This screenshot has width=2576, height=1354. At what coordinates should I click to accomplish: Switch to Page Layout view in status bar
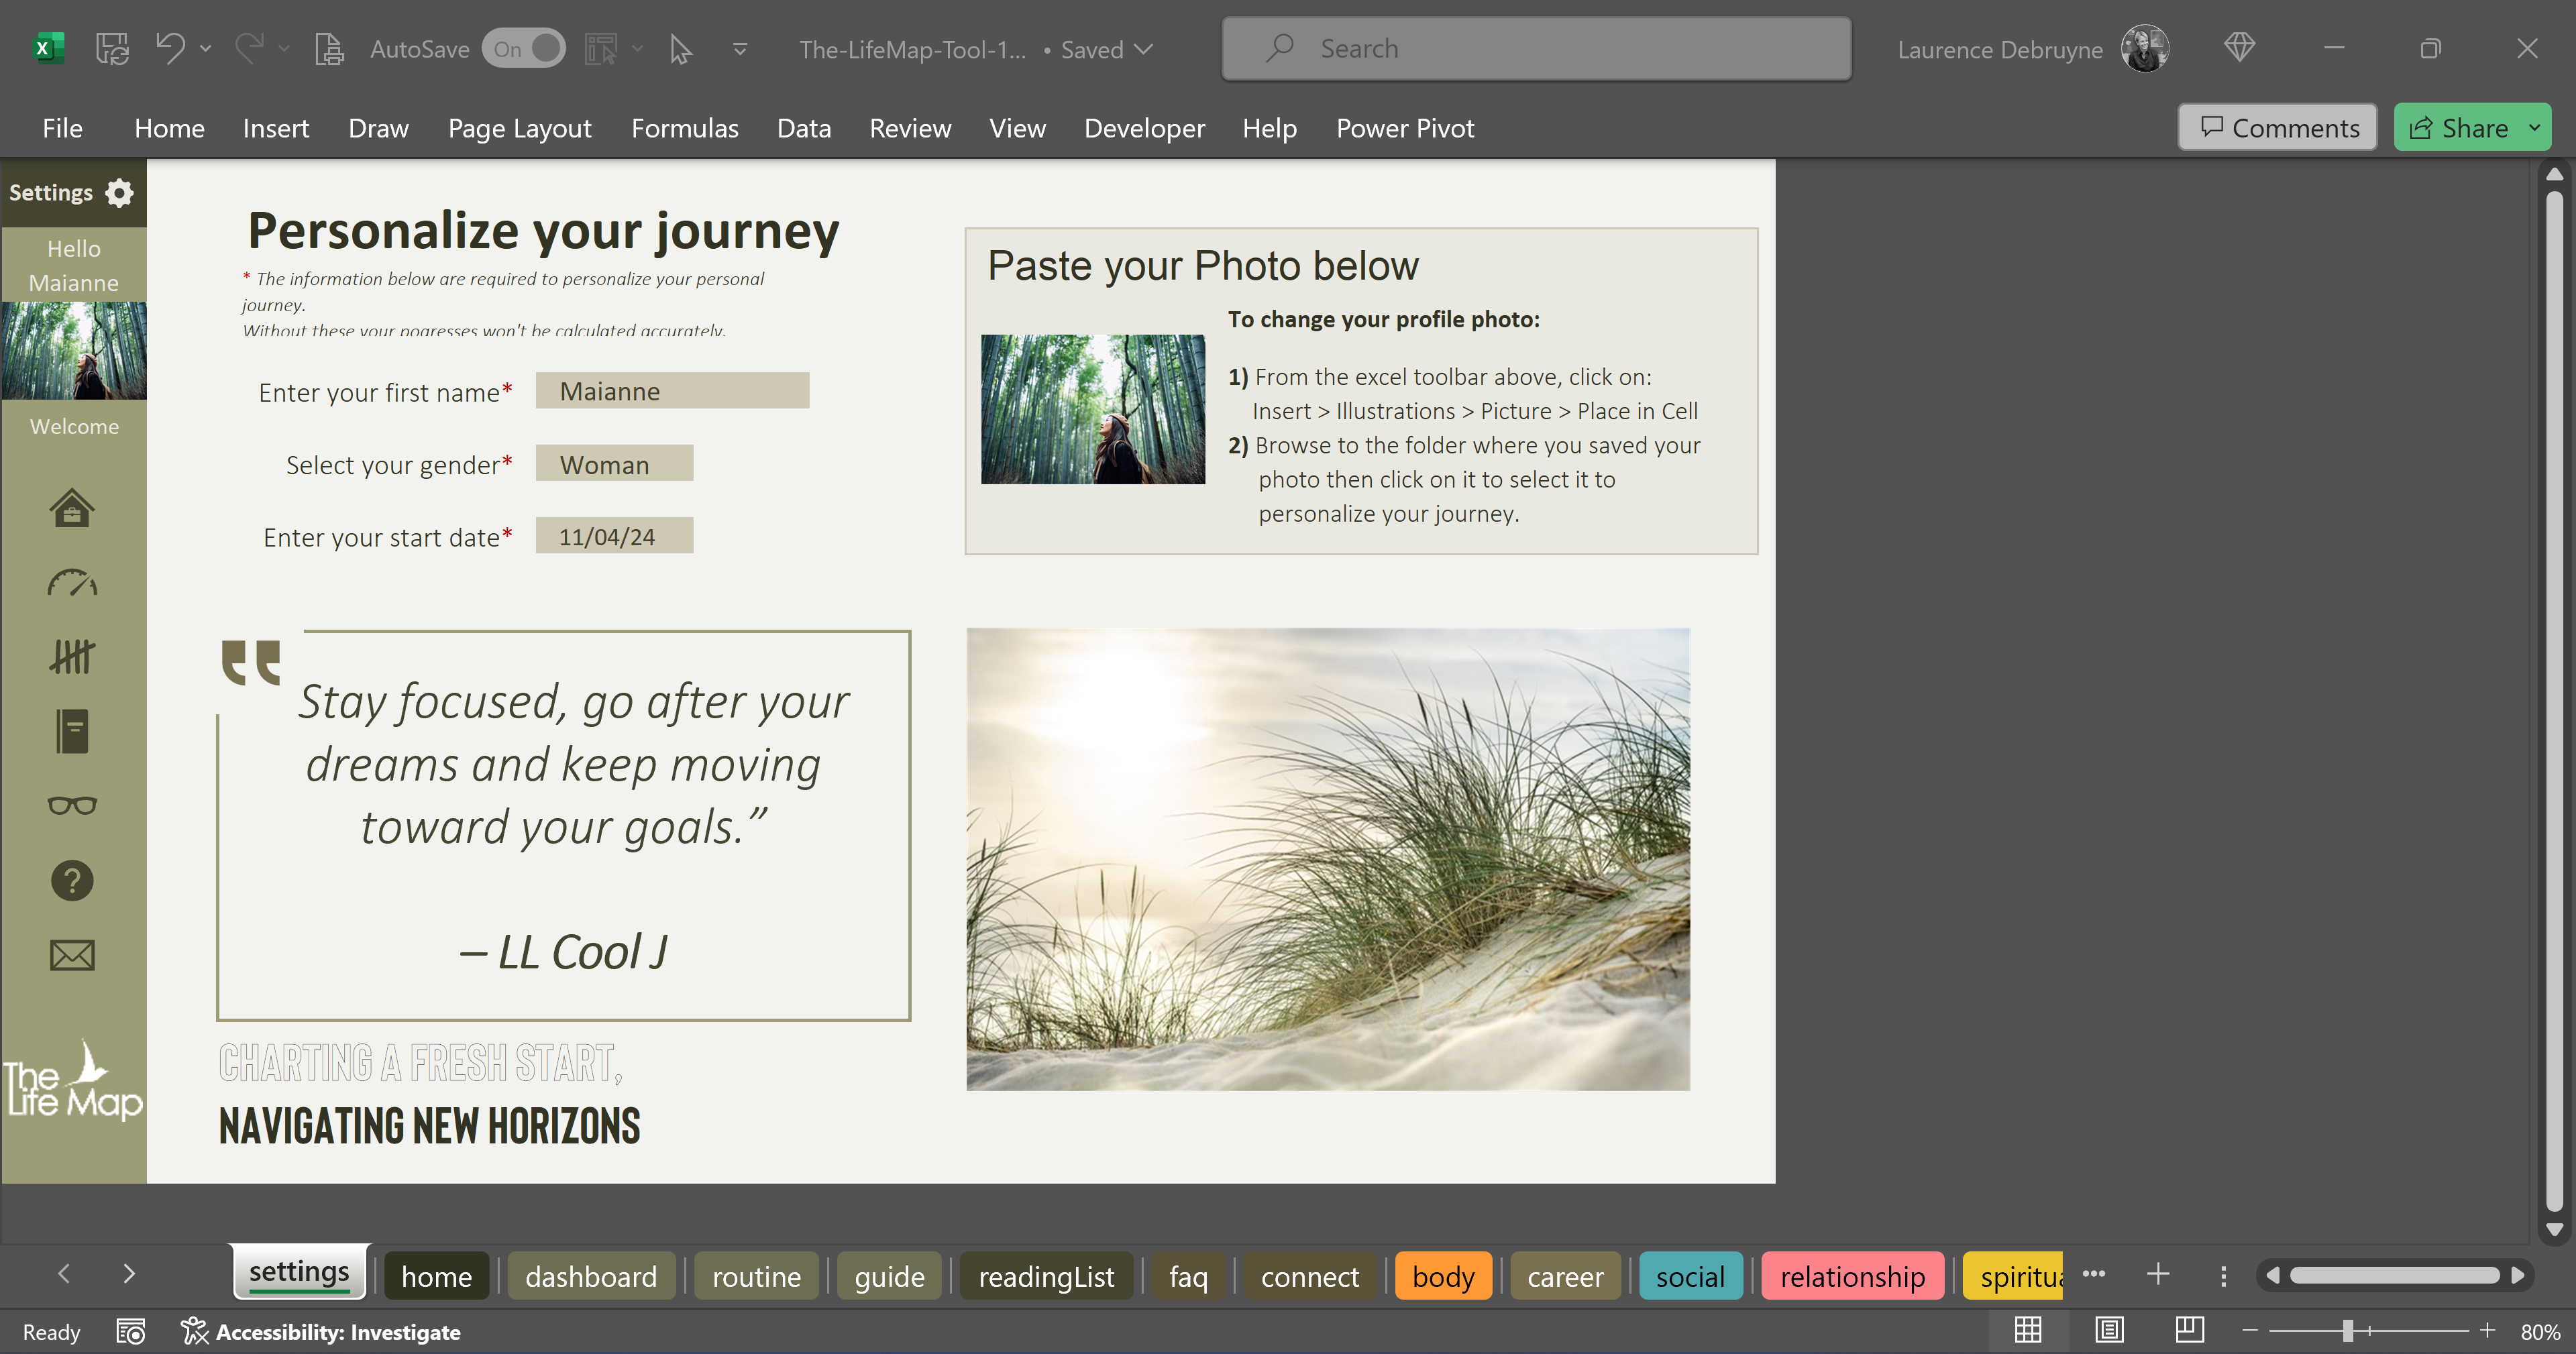[2109, 1330]
